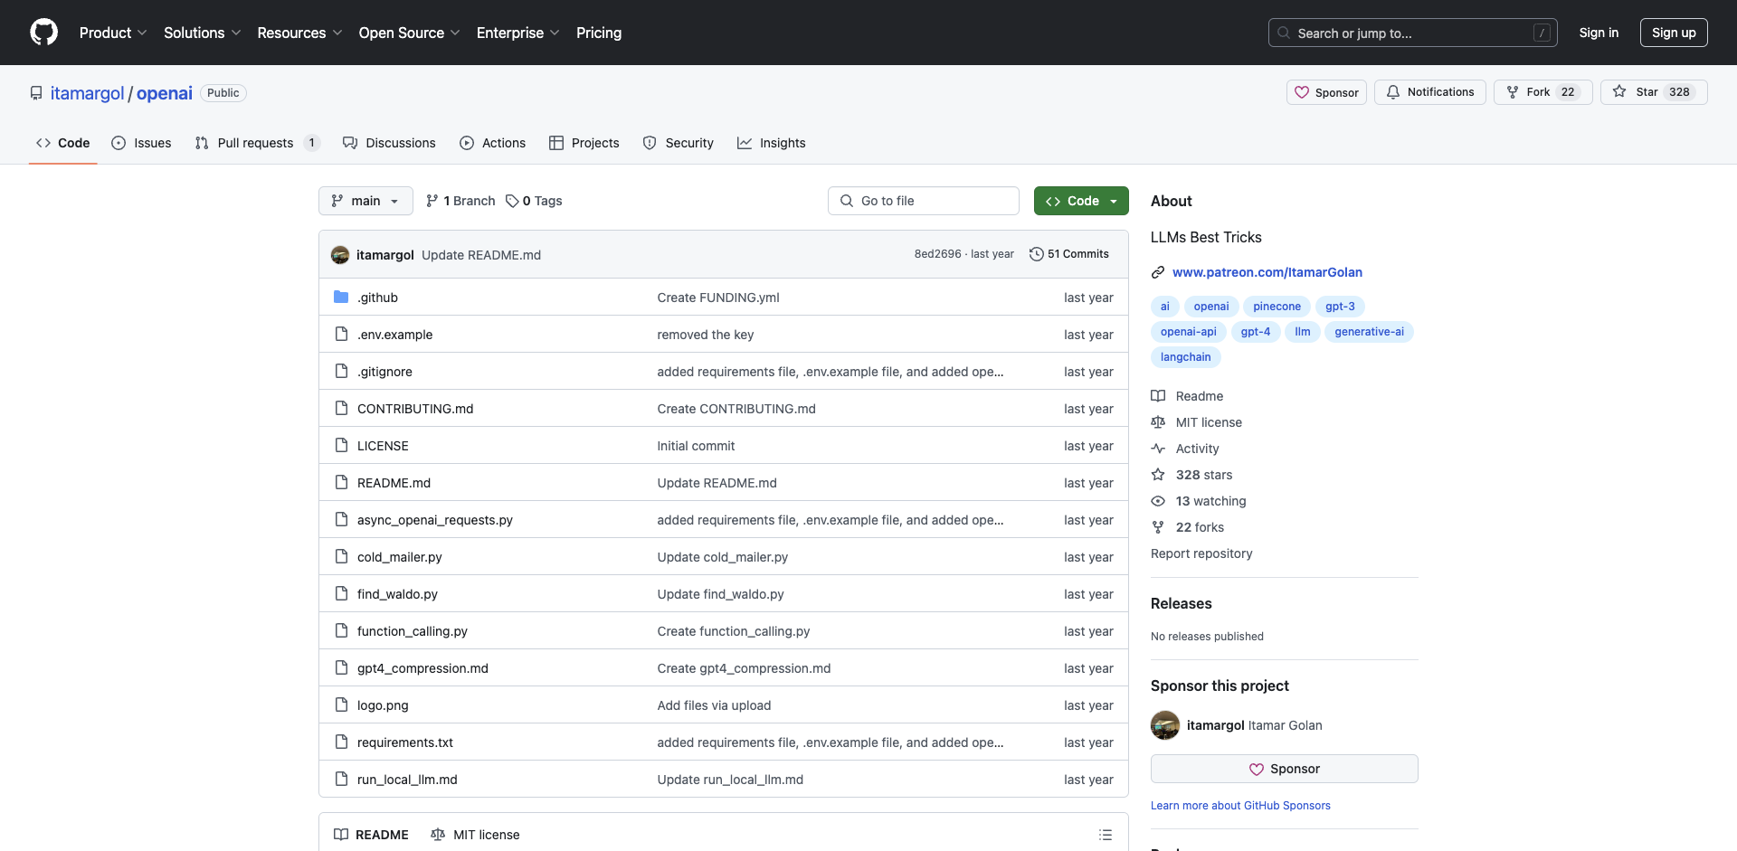Open the function_calling.py file
1737x851 pixels.
(x=413, y=631)
